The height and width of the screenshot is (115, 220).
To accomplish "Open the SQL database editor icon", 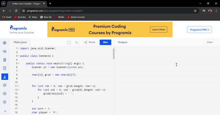I will [5, 60].
